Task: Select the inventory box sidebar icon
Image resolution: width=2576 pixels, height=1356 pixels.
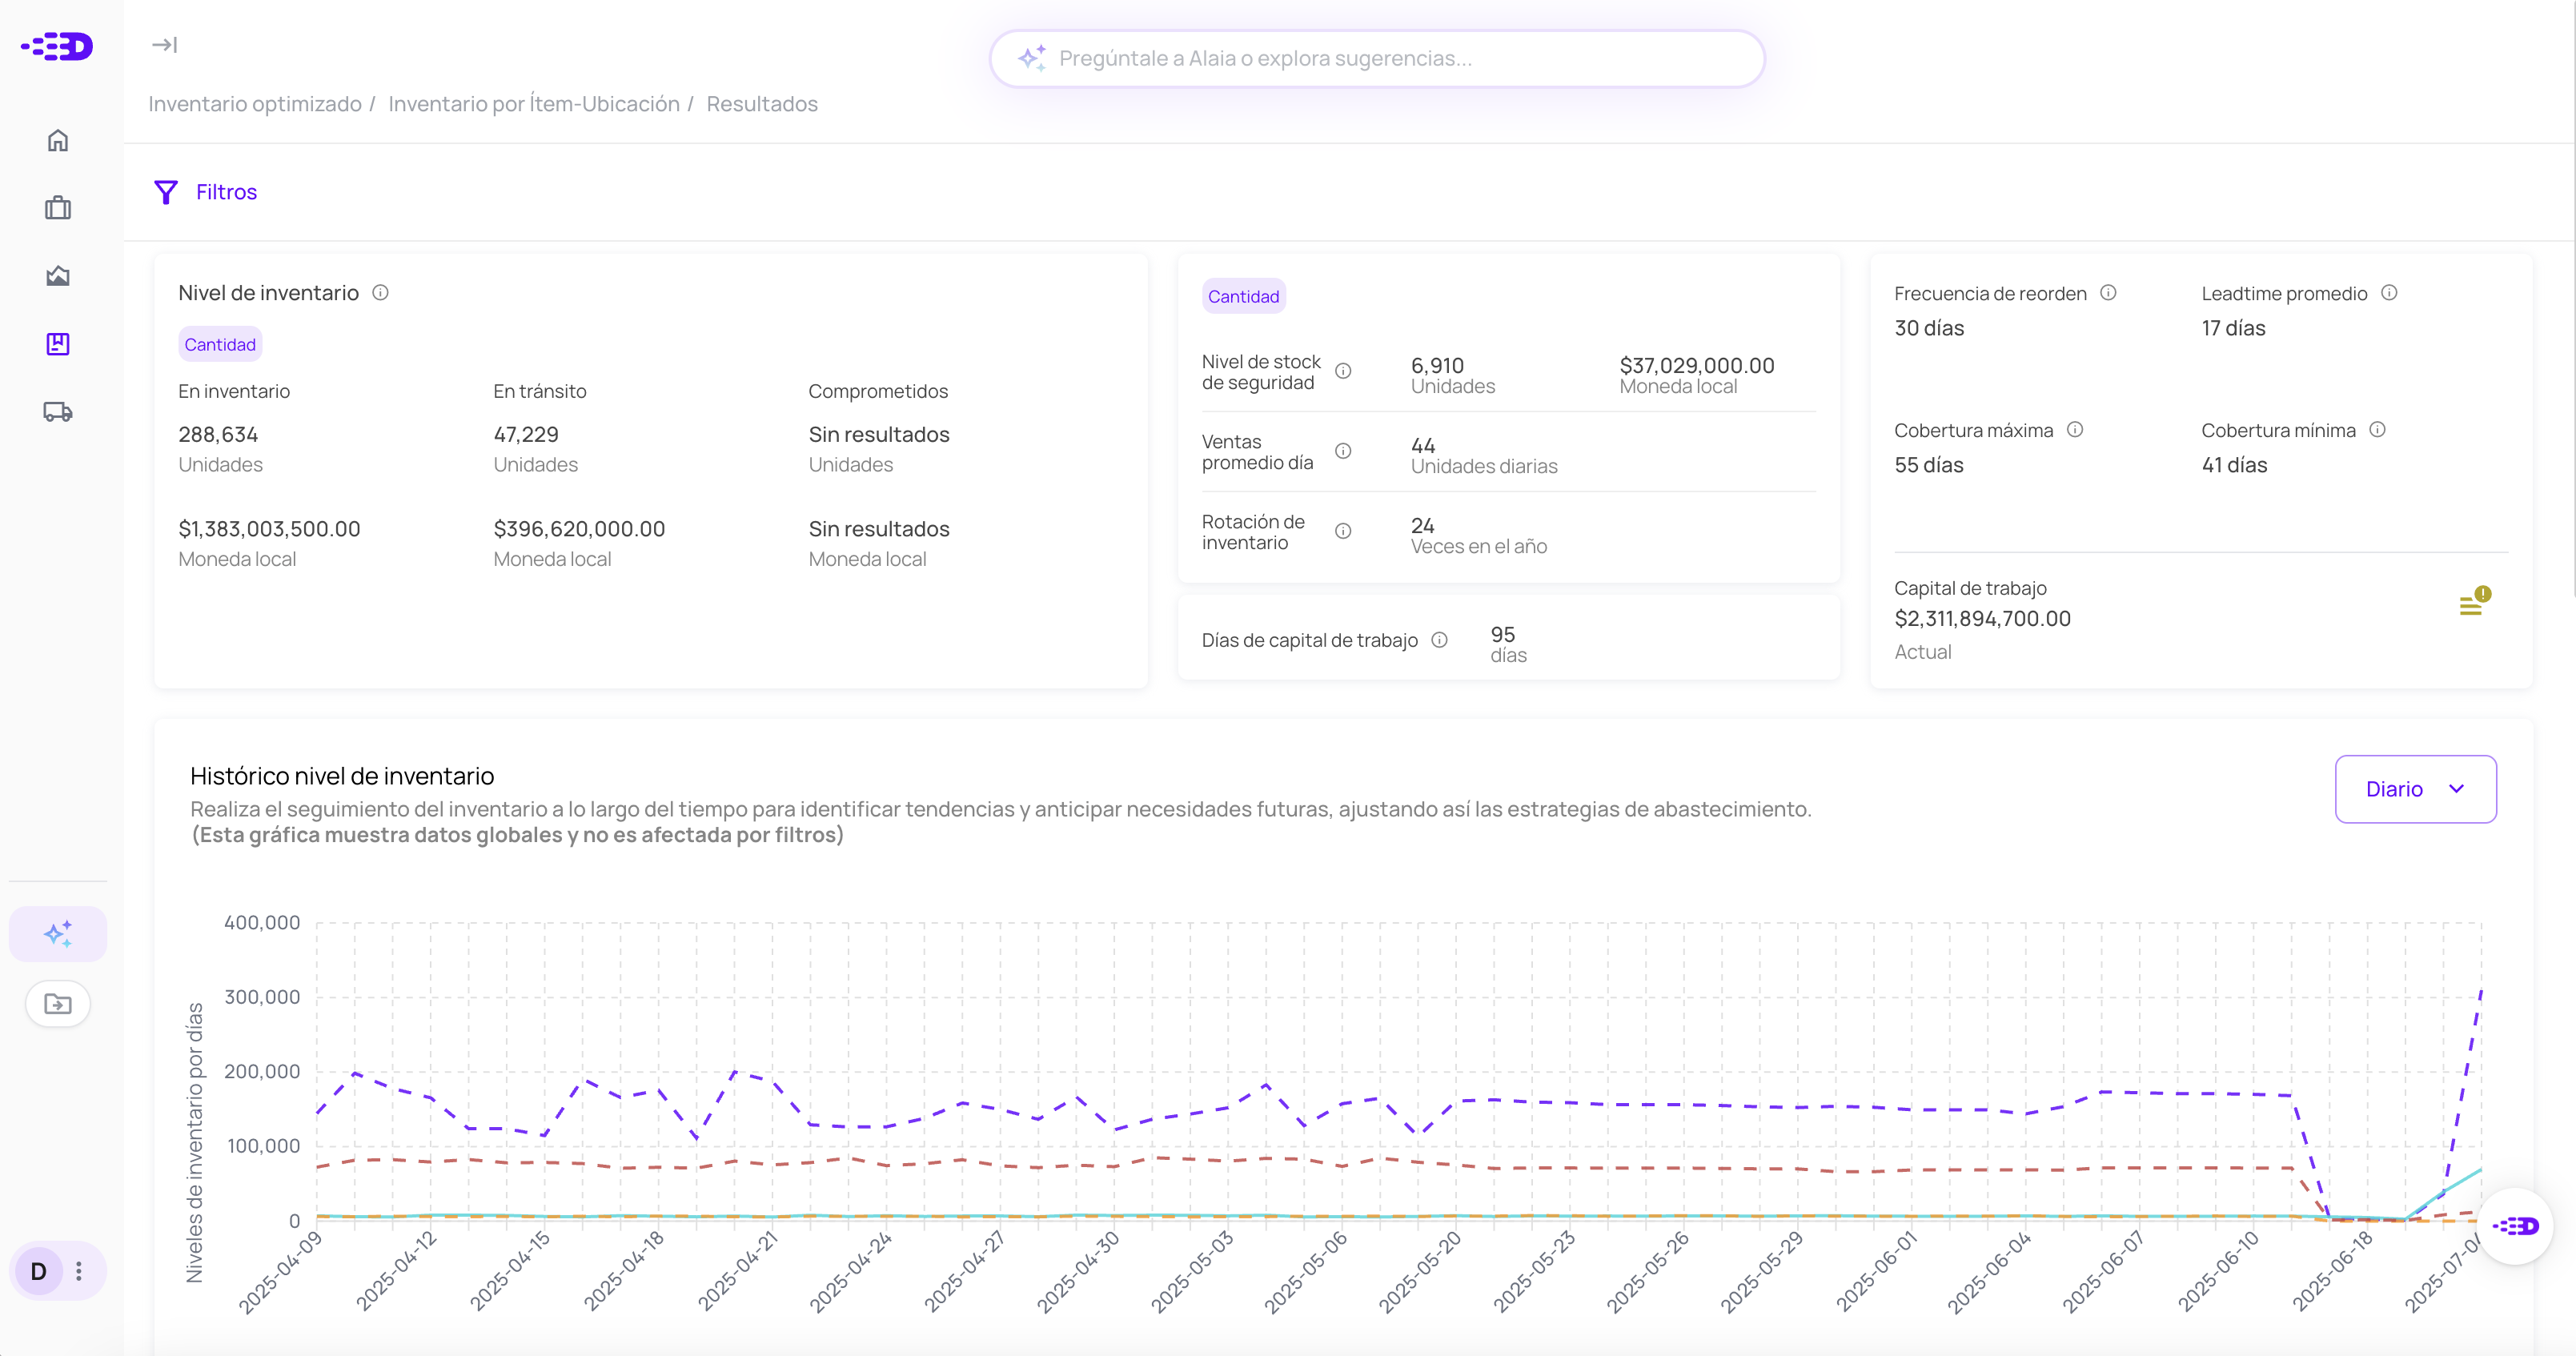Action: [58, 344]
